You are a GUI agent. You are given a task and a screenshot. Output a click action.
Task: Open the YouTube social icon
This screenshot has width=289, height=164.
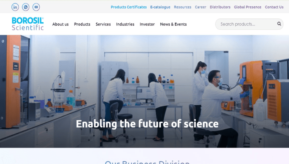(36, 7)
